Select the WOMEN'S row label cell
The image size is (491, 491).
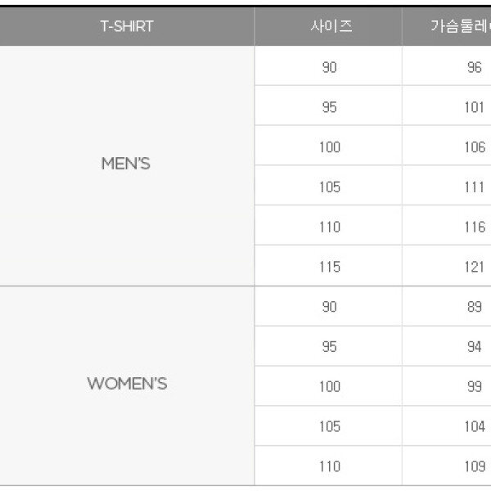pyautogui.click(x=127, y=383)
